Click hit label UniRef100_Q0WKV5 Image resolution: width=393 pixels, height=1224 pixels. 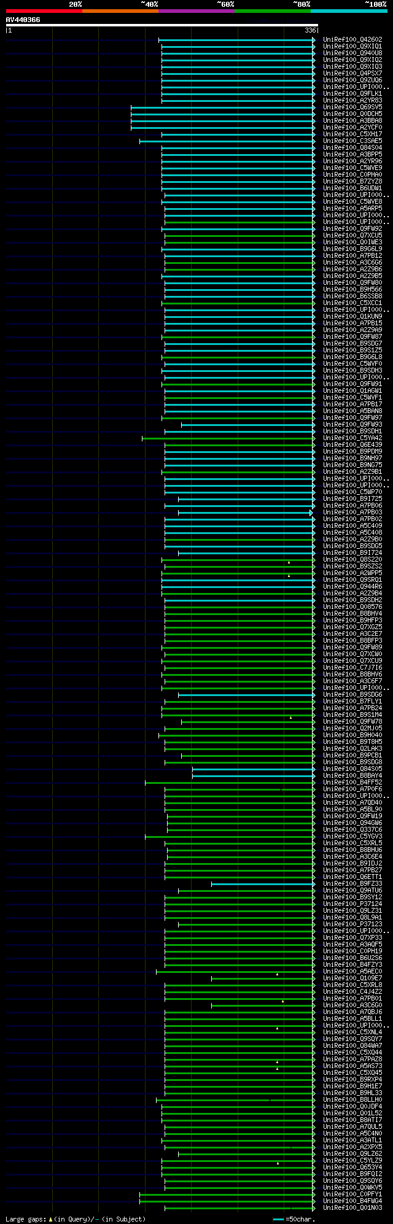(352, 1188)
